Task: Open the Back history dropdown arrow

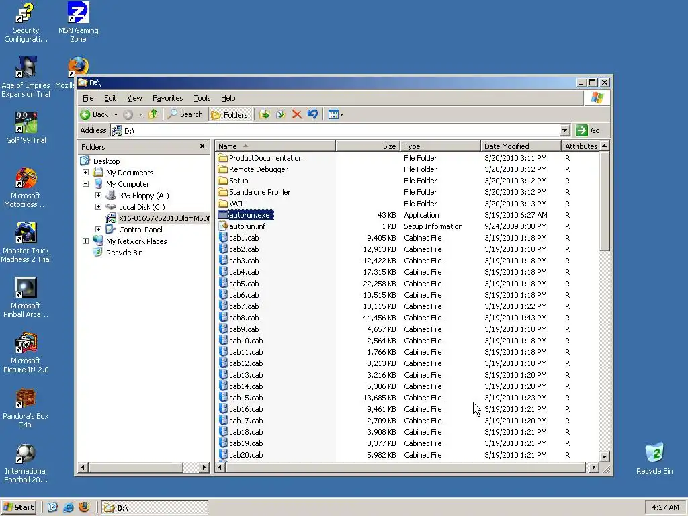Action: pos(116,114)
